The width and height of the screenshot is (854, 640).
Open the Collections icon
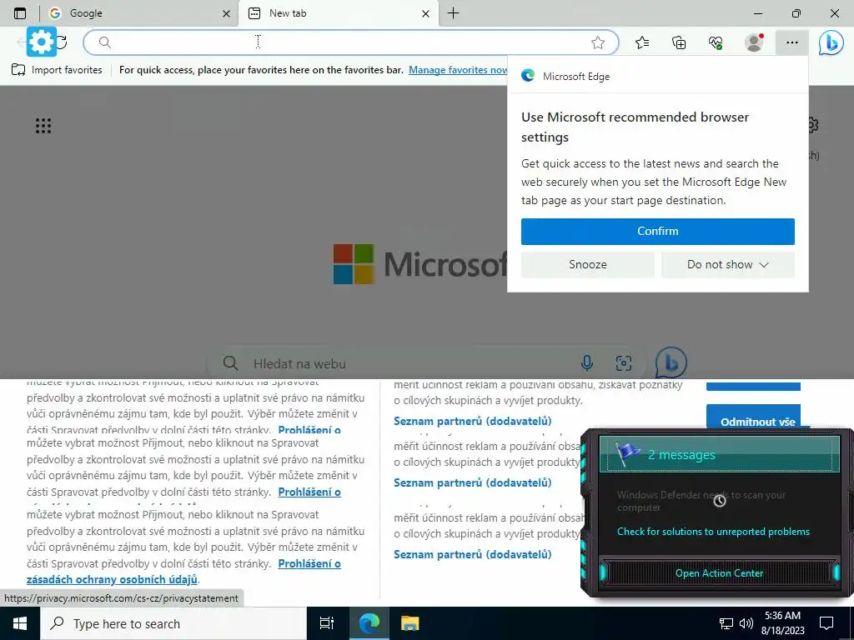click(x=679, y=42)
